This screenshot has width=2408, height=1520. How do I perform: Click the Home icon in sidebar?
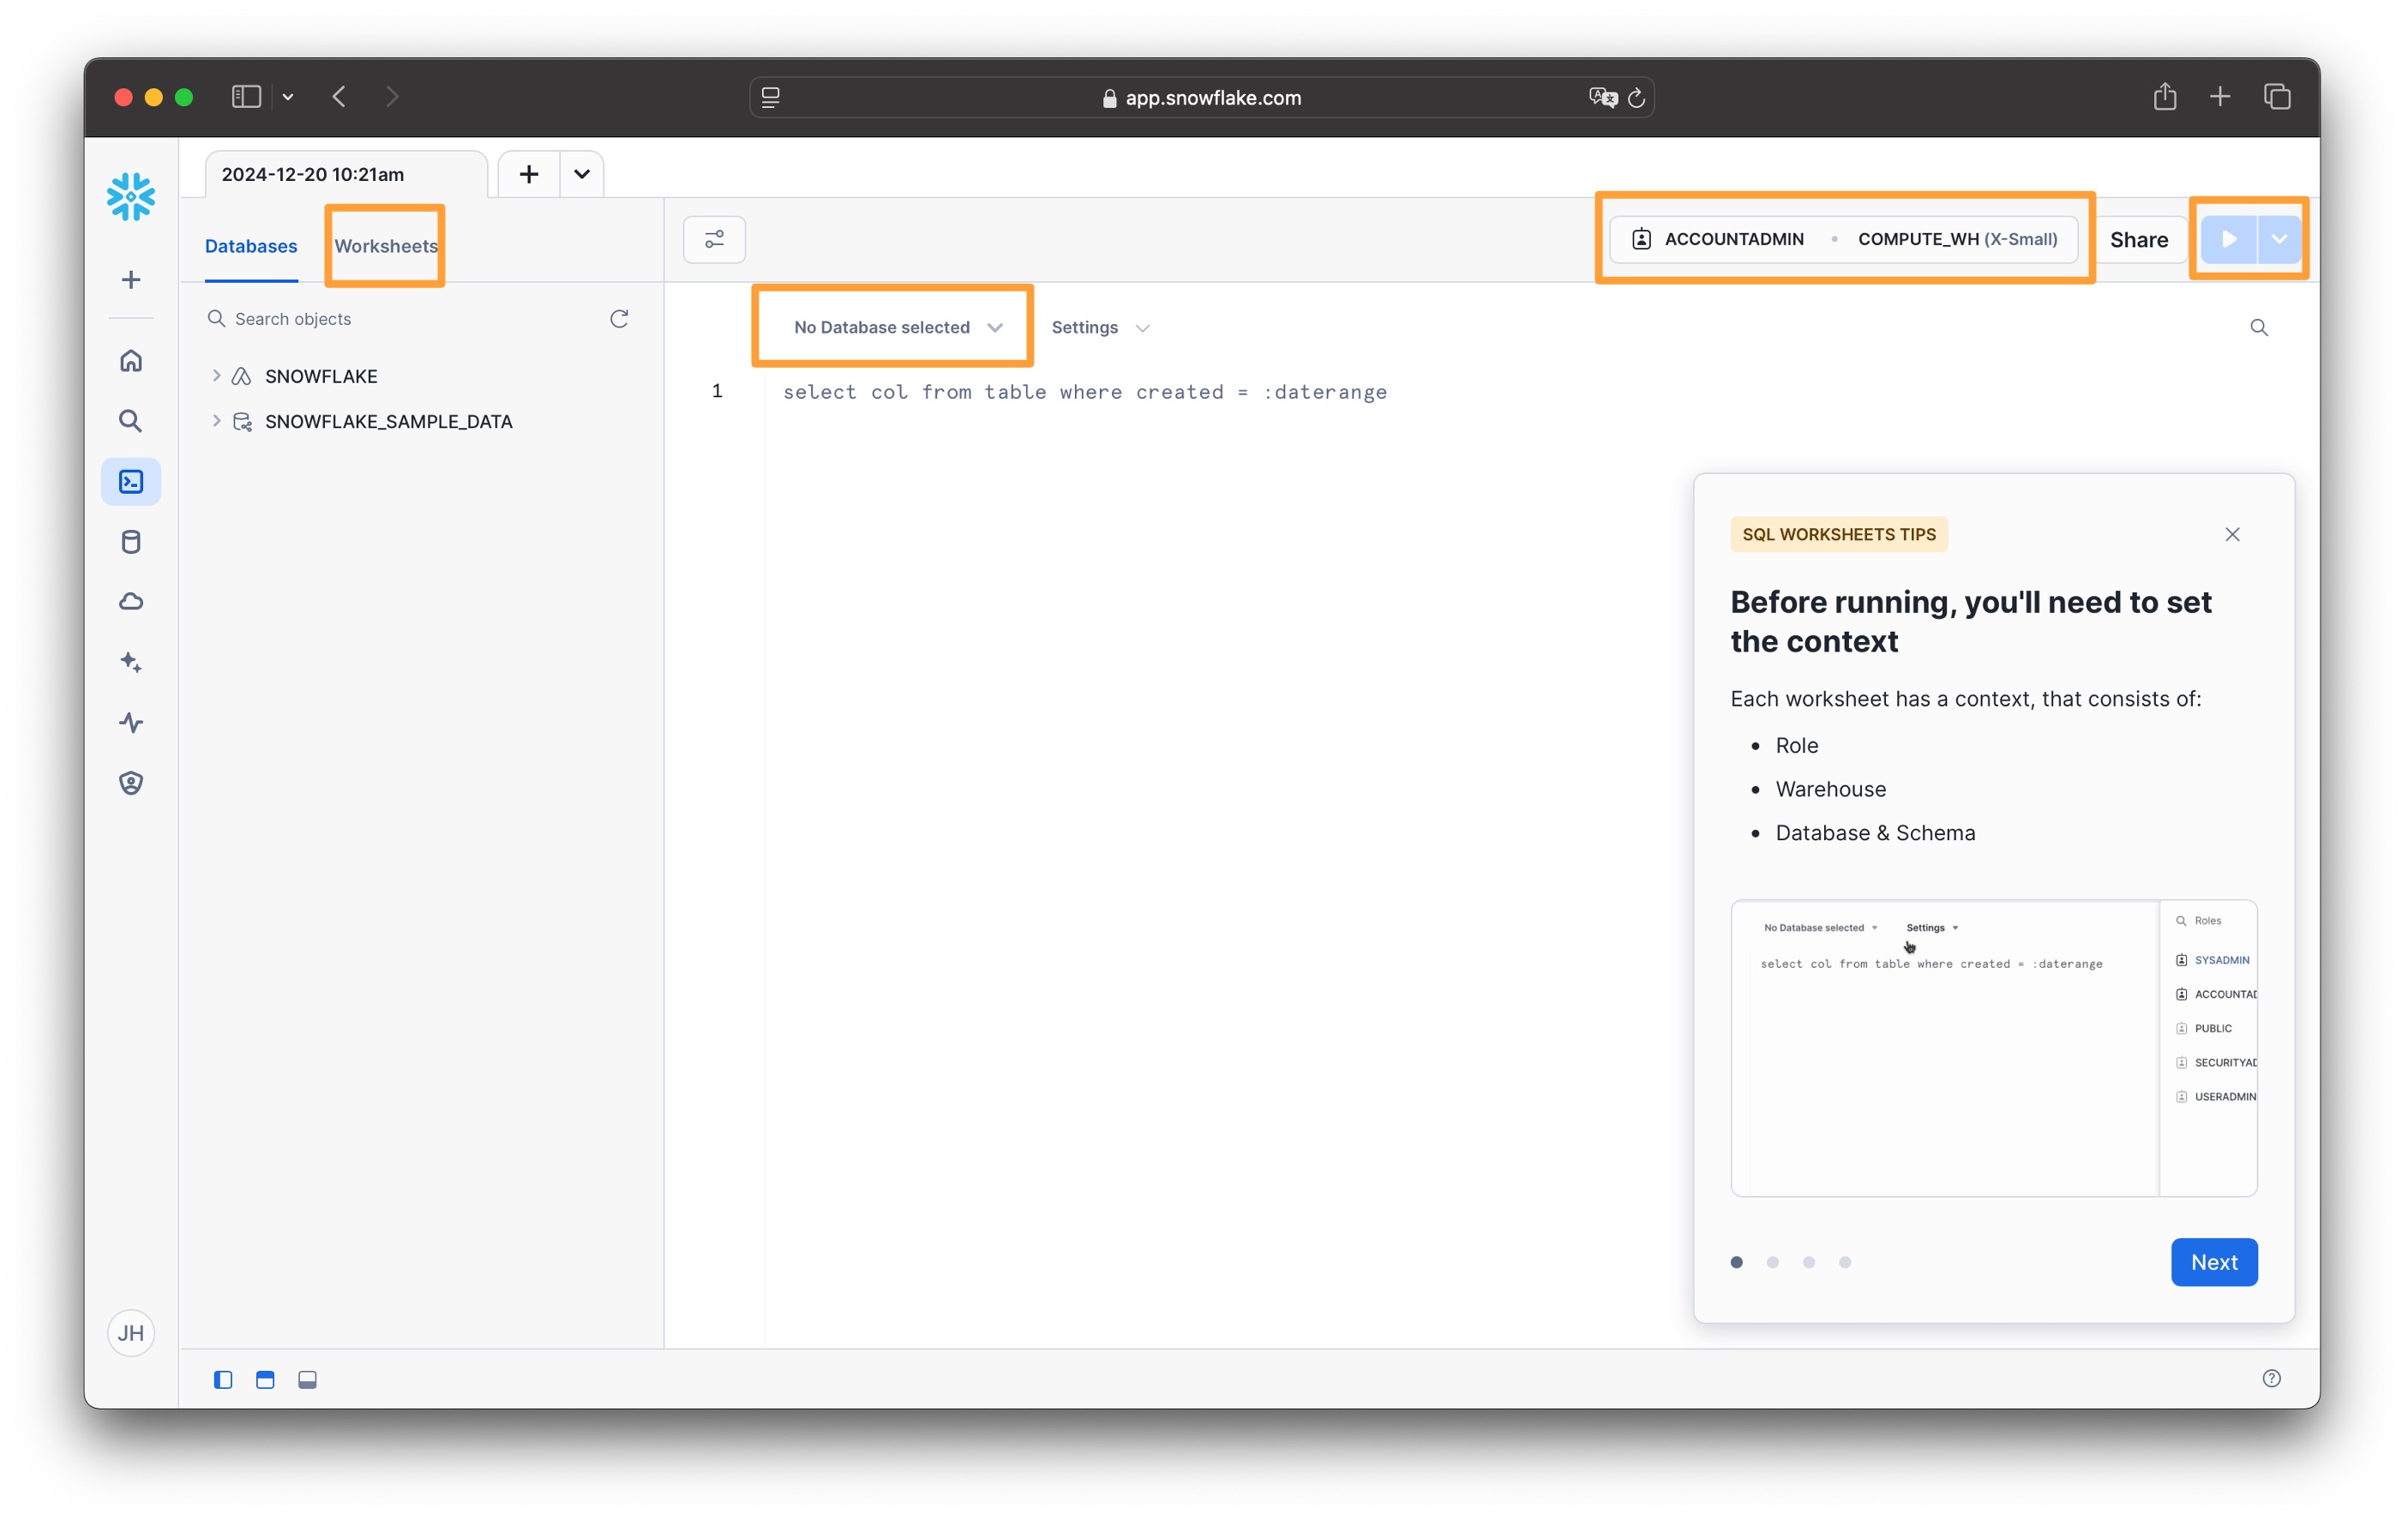[x=131, y=361]
